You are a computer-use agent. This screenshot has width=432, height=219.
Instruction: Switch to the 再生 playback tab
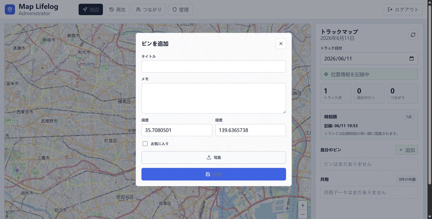click(x=118, y=10)
